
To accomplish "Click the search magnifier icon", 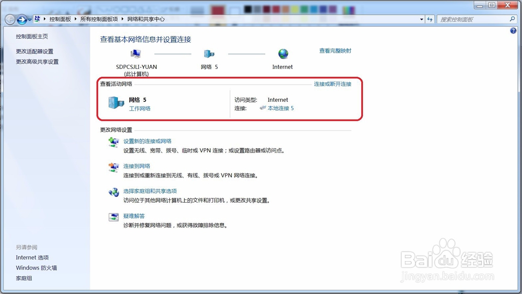I will coord(513,19).
